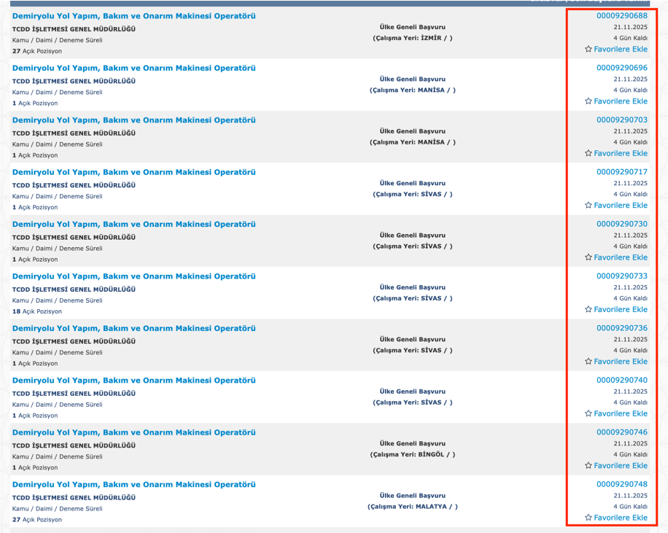Click the favorites star for listing 00009290703
The height and width of the screenshot is (533, 668).
coord(589,153)
